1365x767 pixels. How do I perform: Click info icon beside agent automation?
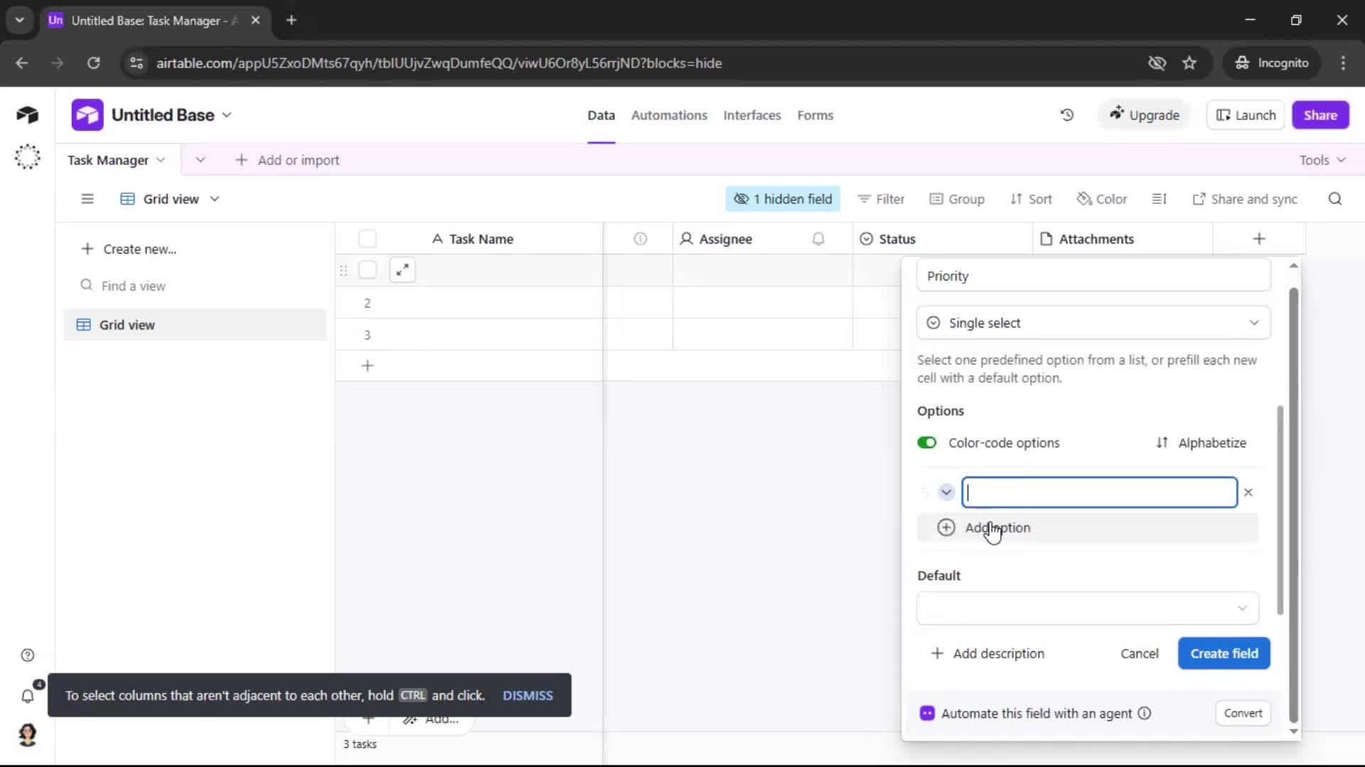coord(1145,713)
